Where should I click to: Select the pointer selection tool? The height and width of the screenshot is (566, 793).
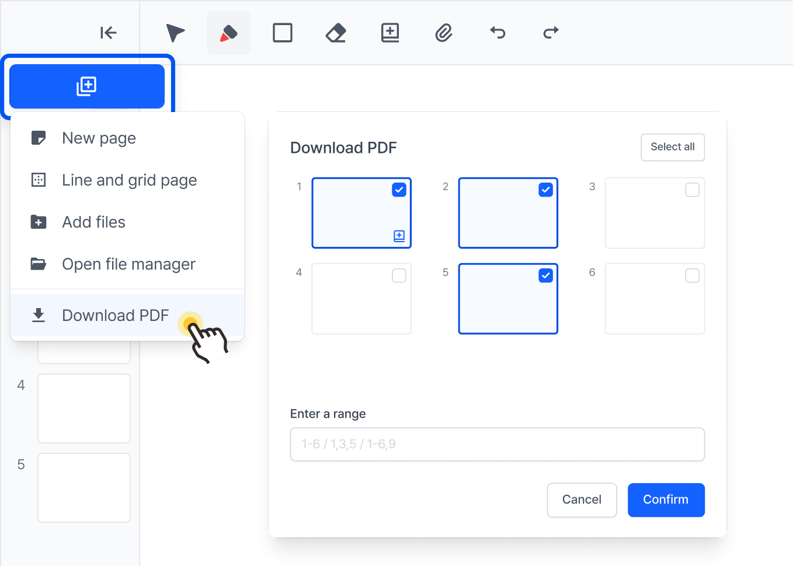tap(175, 33)
